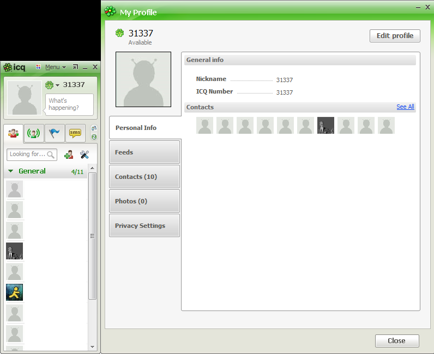Select the first contact under General group
Viewport: 434px width, 354px height.
click(14, 189)
